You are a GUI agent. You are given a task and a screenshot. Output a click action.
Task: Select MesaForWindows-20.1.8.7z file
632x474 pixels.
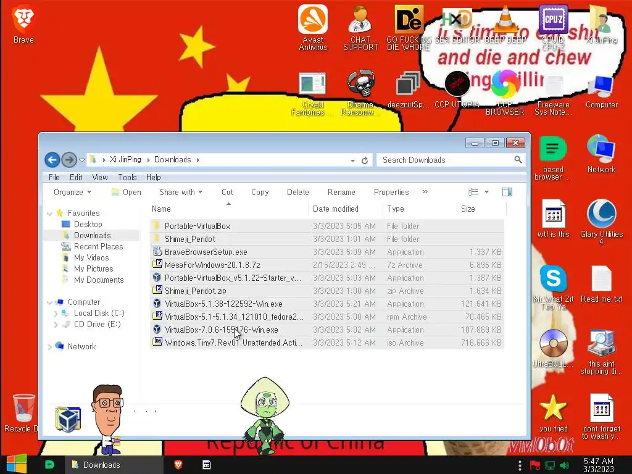click(327, 265)
